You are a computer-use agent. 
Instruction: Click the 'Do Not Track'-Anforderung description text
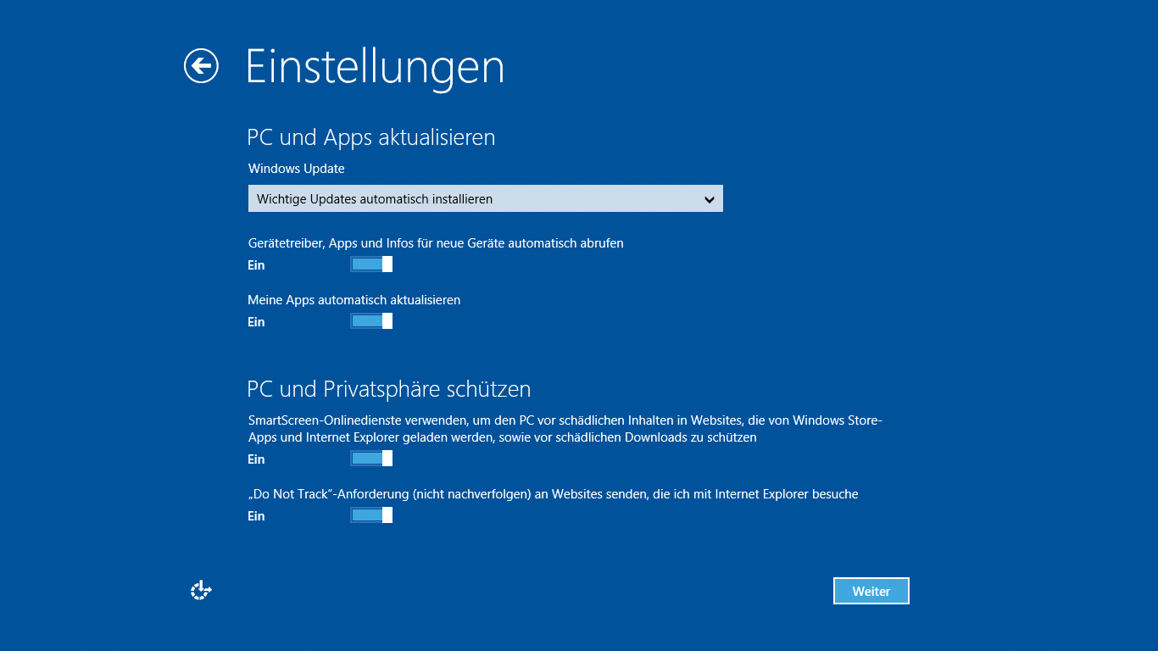pos(553,494)
